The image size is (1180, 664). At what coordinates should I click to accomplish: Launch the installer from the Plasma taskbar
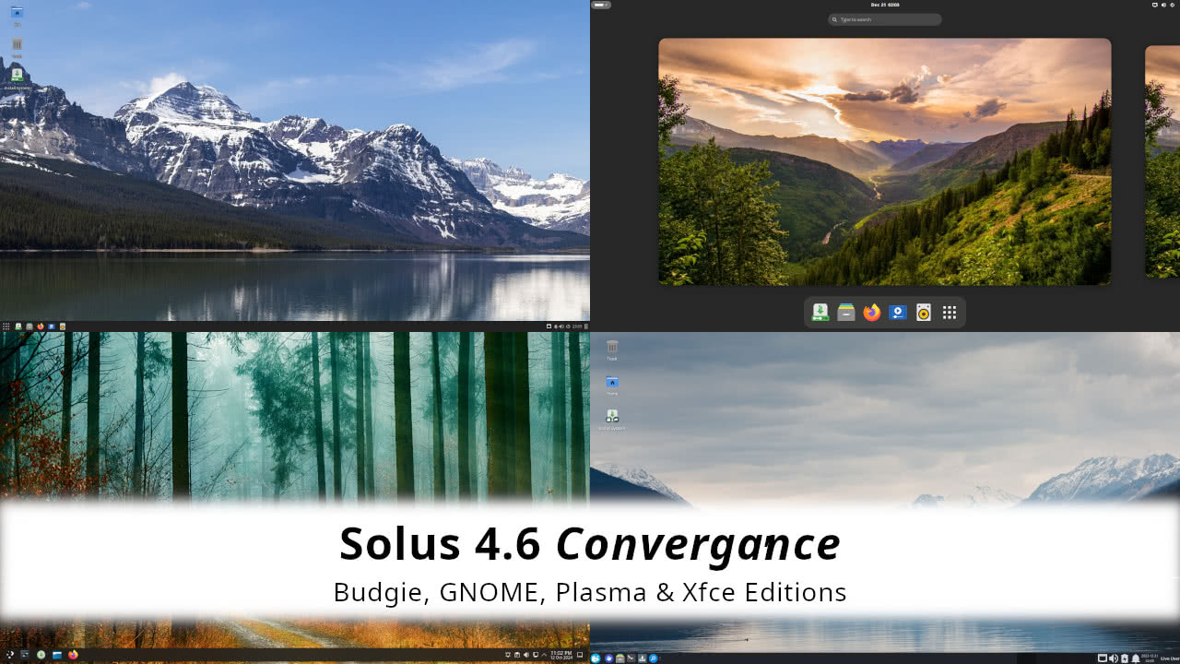coord(41,655)
